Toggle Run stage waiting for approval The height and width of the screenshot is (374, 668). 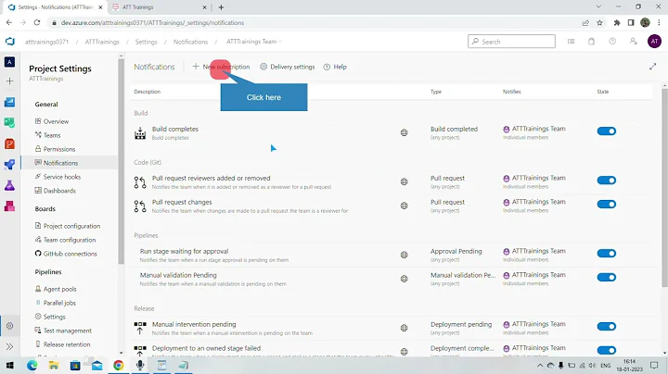(x=606, y=254)
